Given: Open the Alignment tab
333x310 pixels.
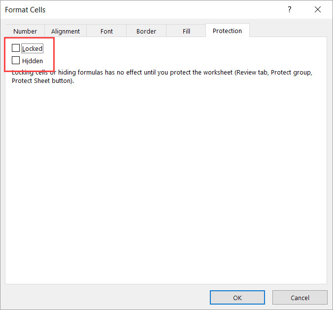Looking at the screenshot, I should pos(65,31).
